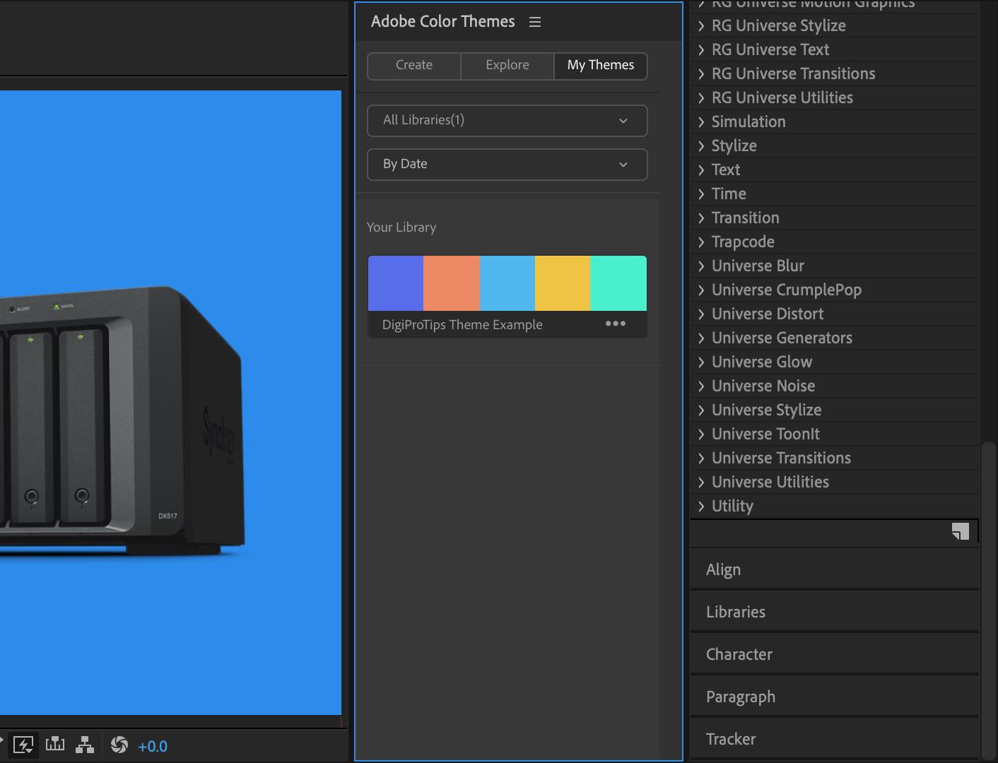Select the teal swatch in the theme
The image size is (998, 763).
(618, 283)
